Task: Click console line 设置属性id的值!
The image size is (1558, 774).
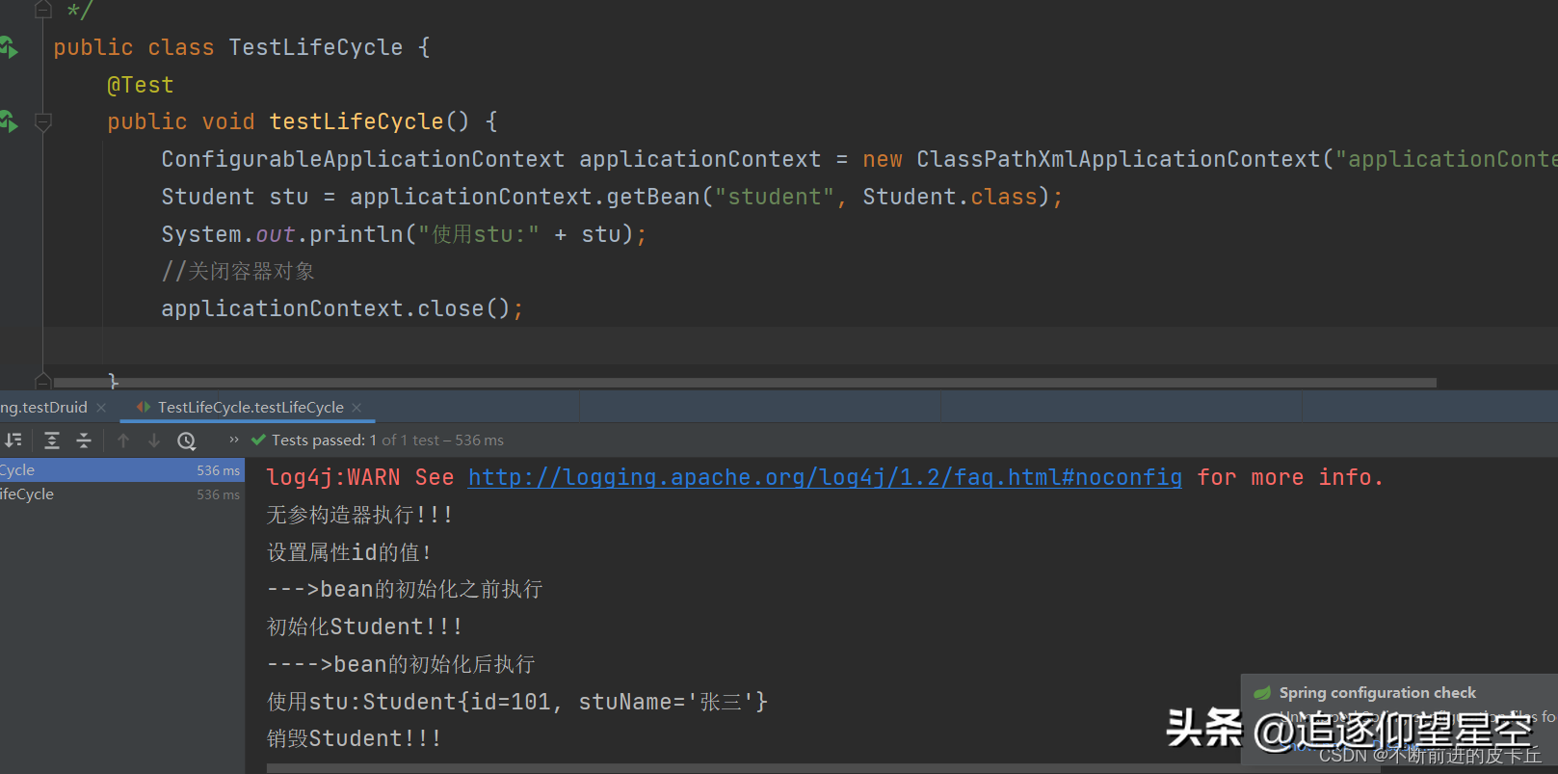Action: click(349, 552)
